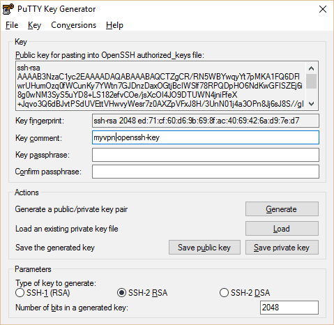
Task: Focus the Key passphrase field
Action: [206, 155]
